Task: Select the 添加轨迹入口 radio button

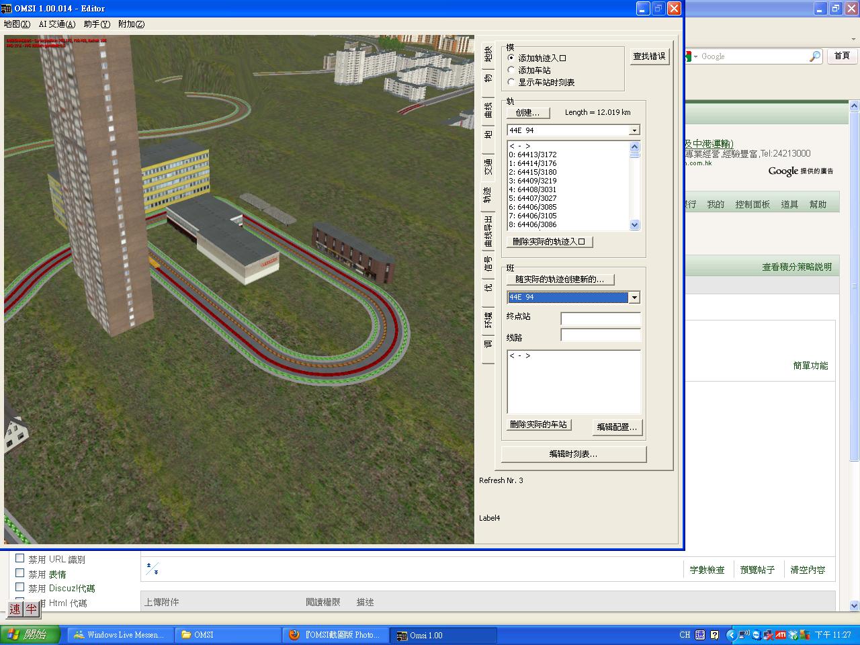Action: [x=511, y=58]
